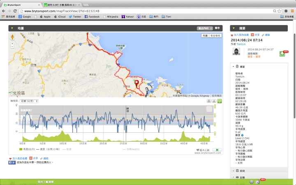
Task: Switch to the second browser tab
Action: click(62, 5)
